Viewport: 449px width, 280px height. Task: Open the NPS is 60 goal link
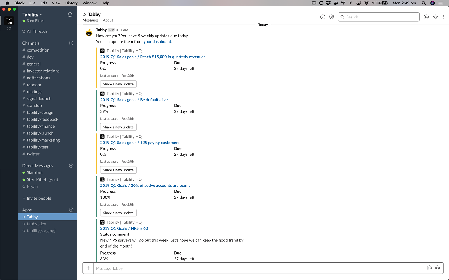click(x=124, y=228)
